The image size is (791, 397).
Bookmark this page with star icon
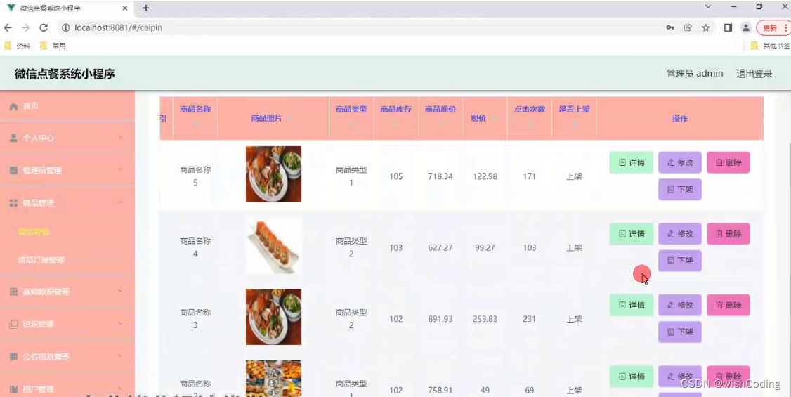[x=706, y=27]
